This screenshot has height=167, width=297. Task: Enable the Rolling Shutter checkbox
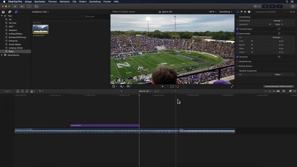click(x=237, y=66)
